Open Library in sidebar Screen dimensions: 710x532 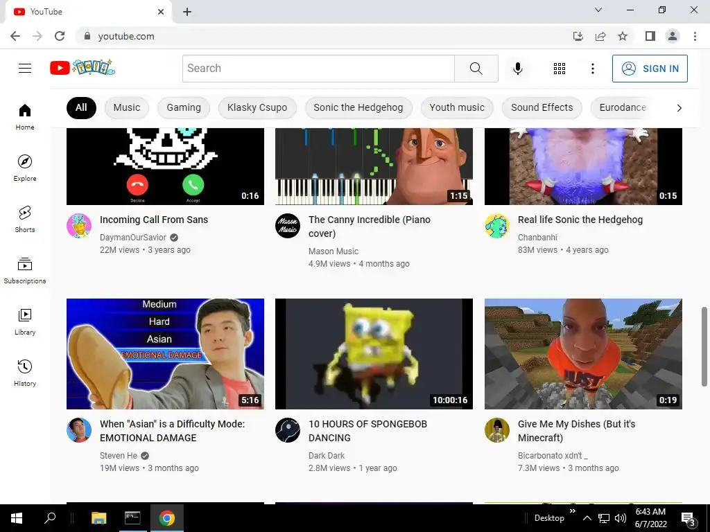pos(25,321)
